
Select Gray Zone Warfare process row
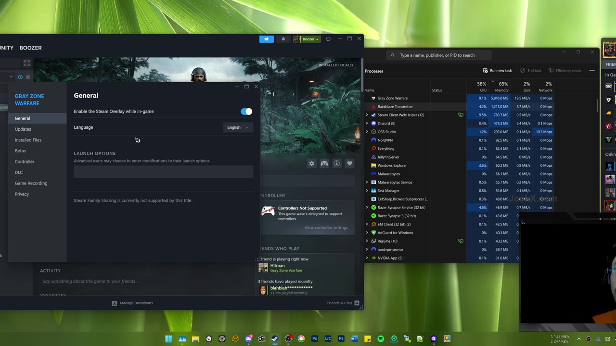tap(459, 98)
